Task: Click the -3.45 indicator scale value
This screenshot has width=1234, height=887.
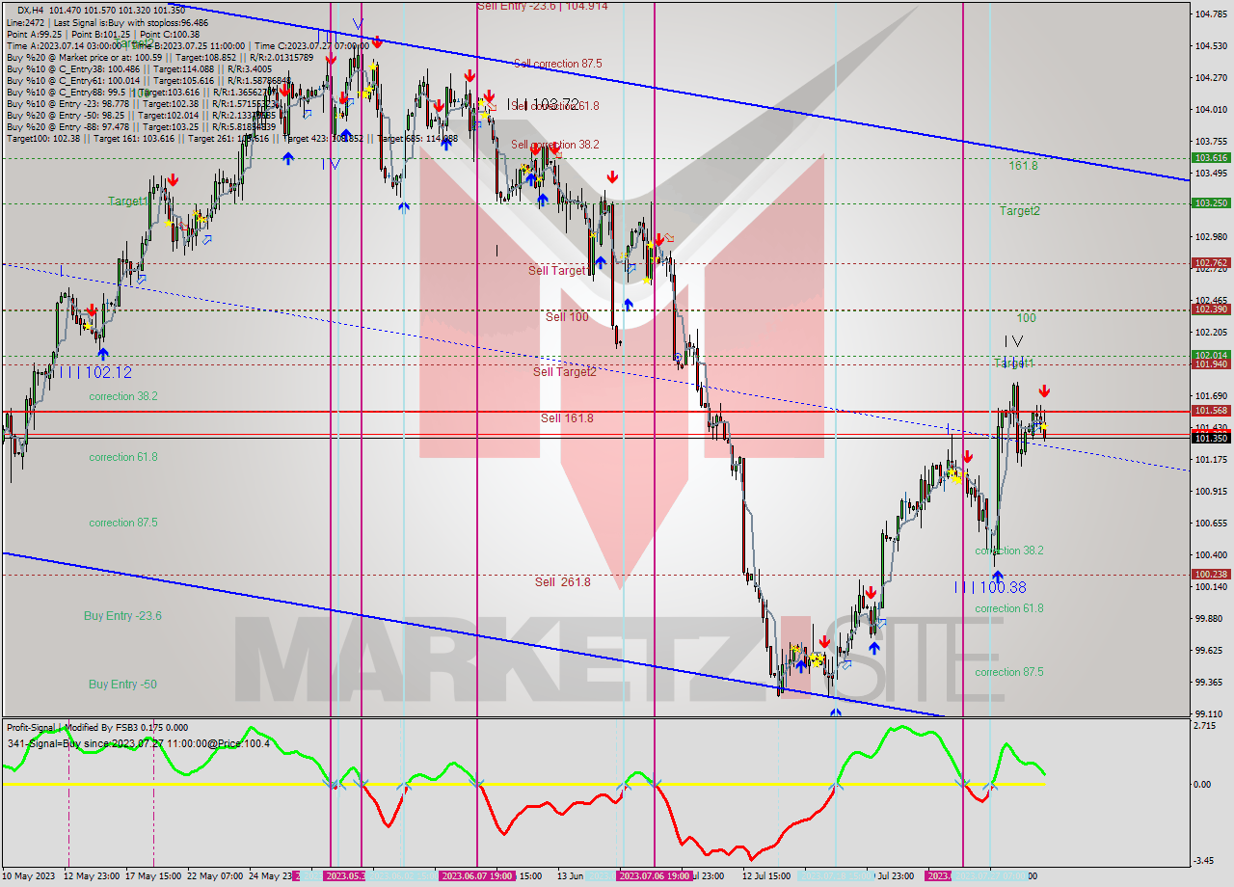Action: click(1203, 860)
